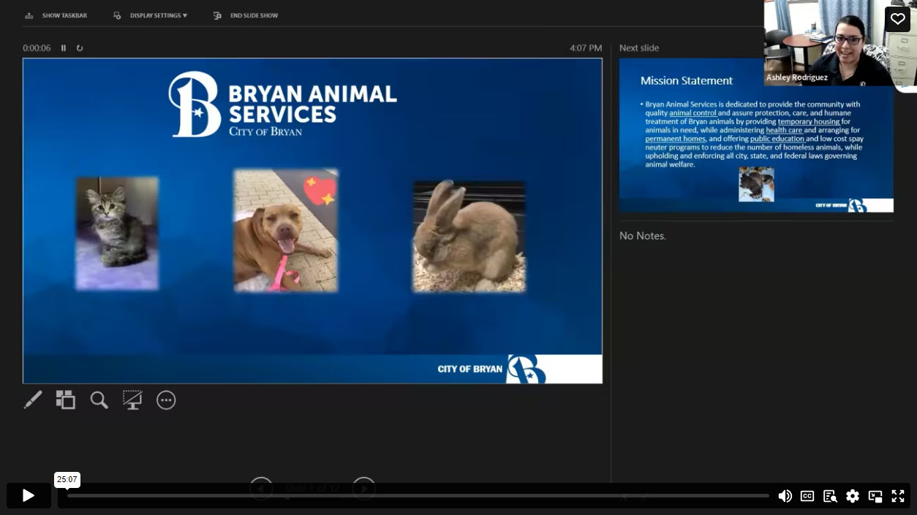Click Show Taskbar in presenter toolbar
The height and width of the screenshot is (515, 917).
pos(56,15)
